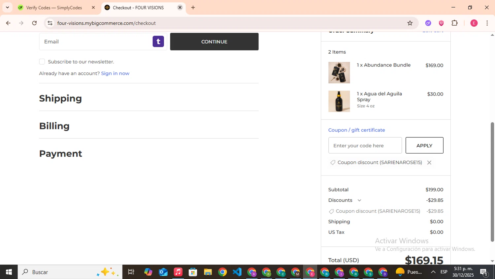This screenshot has height=279, width=495.
Task: Click the CONTINUE button
Action: point(214,42)
